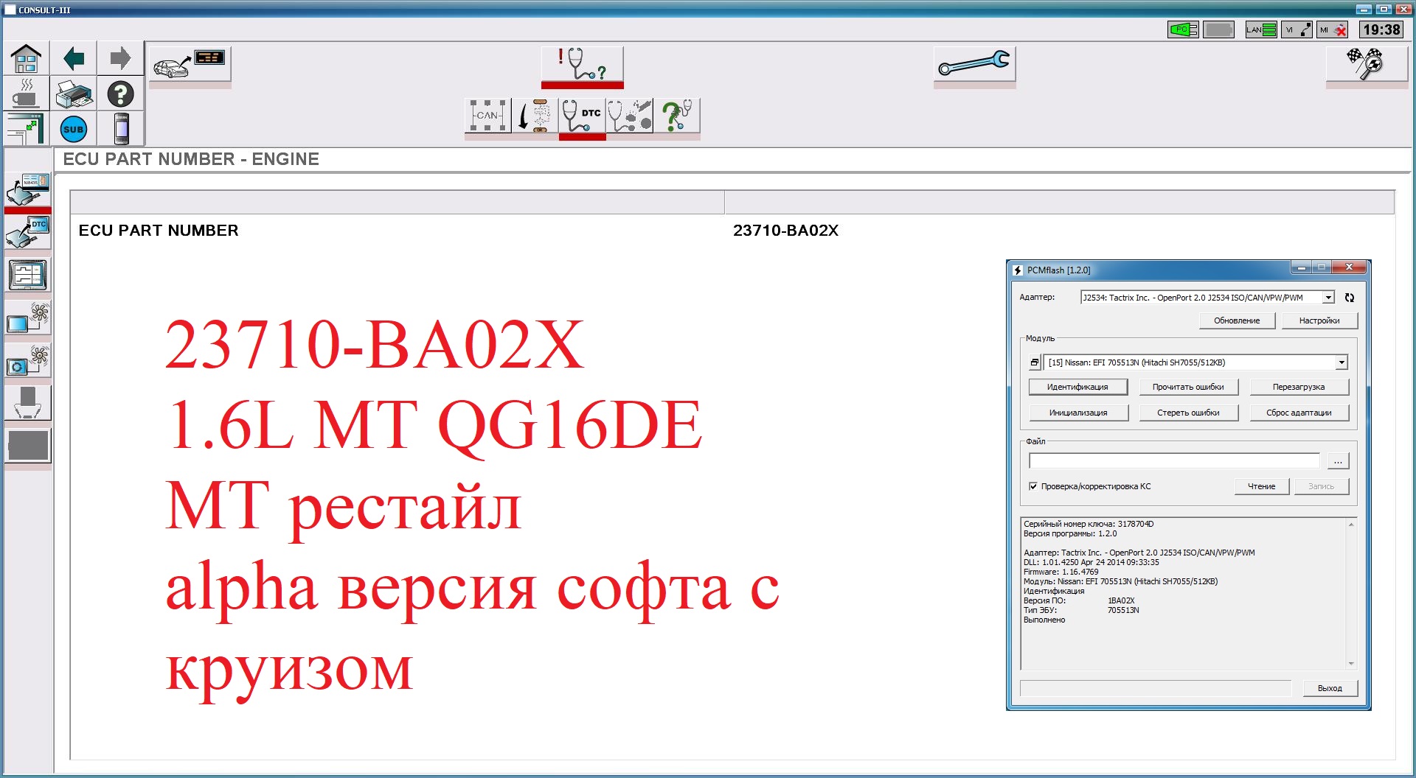
Task: Click the vehicle interface device icon
Action: [x=122, y=130]
